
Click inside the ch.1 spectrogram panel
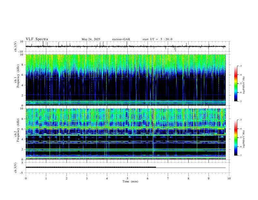(125, 80)
